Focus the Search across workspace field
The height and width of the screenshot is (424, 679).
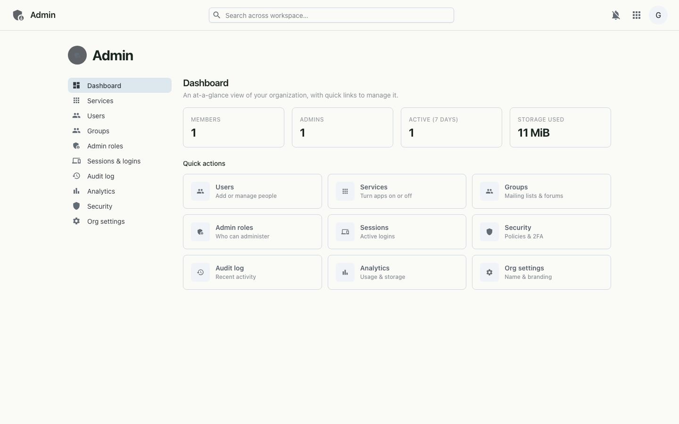tap(331, 15)
